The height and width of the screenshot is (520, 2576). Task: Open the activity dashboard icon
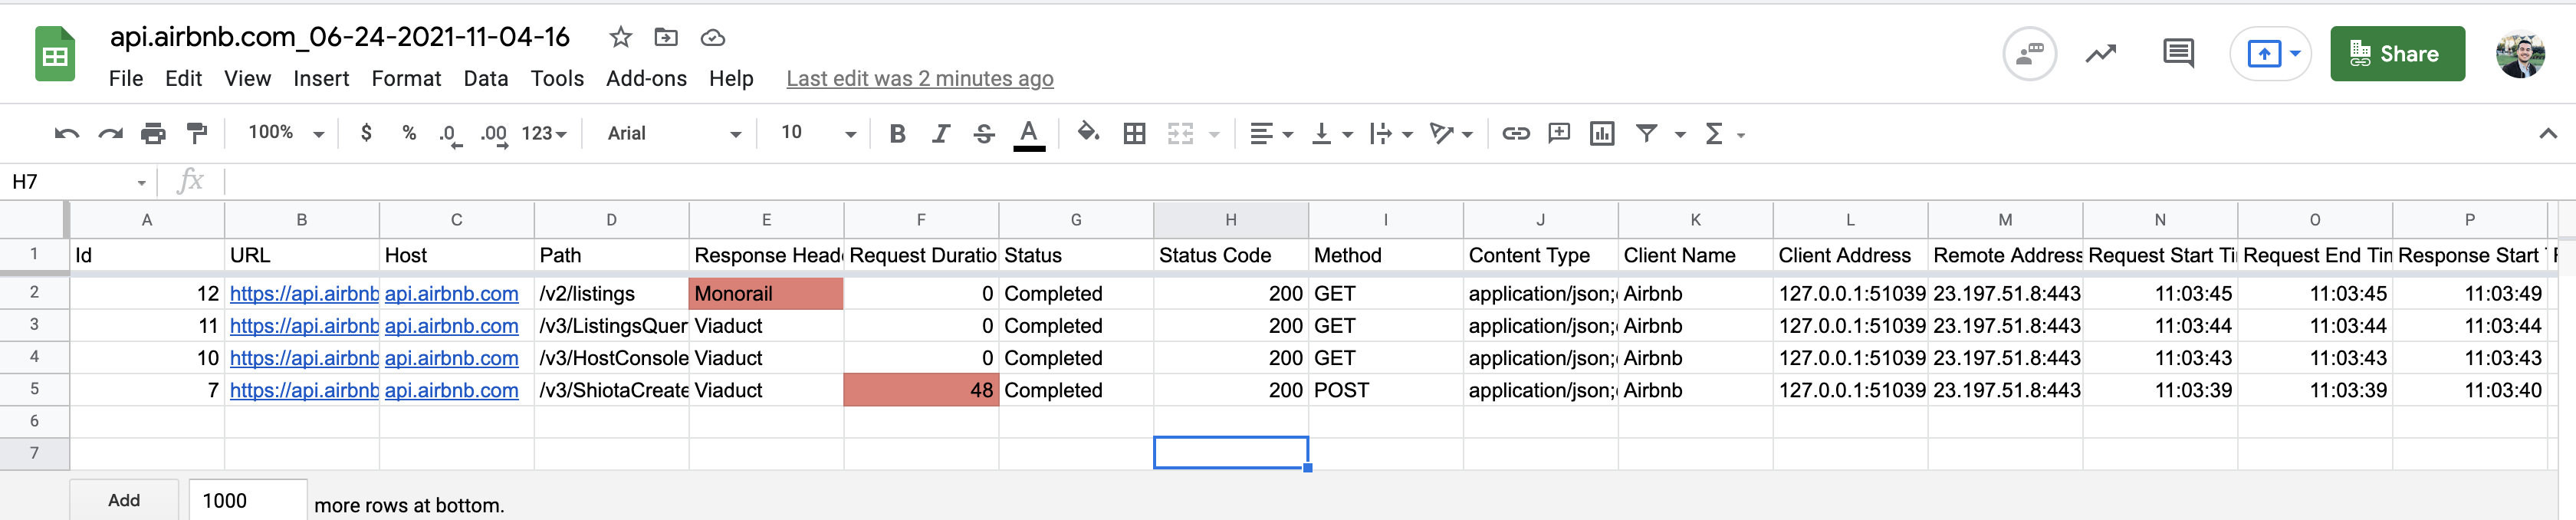tap(2101, 54)
